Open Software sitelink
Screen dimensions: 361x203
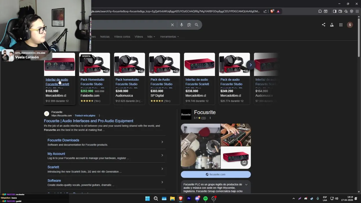[x=54, y=181]
